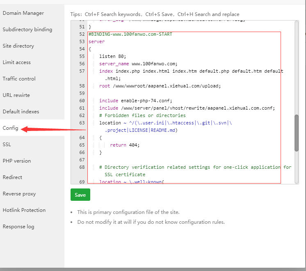Show the Default indexes settings
Viewport: 306px width, 271px height.
pyautogui.click(x=21, y=112)
